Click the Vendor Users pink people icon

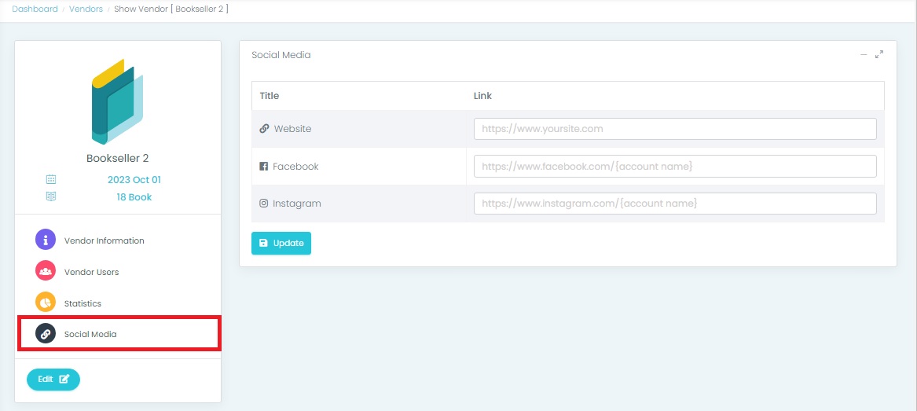coord(46,271)
